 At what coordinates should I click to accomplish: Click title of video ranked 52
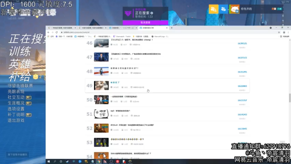click(x=132, y=125)
